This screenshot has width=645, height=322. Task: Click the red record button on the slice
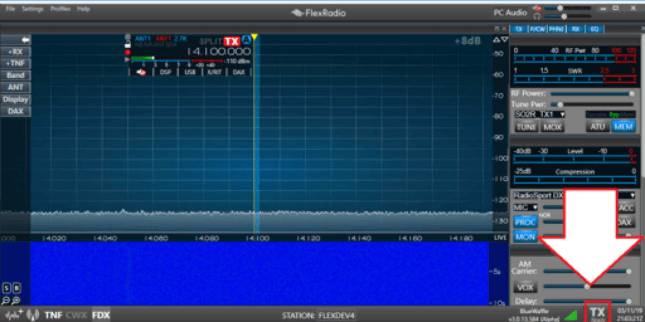coord(127,52)
